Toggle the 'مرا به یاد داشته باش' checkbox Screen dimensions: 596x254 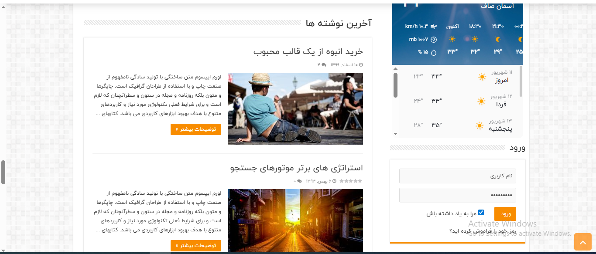tap(481, 213)
